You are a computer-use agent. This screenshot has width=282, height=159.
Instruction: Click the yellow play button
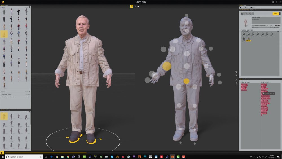coord(2,153)
